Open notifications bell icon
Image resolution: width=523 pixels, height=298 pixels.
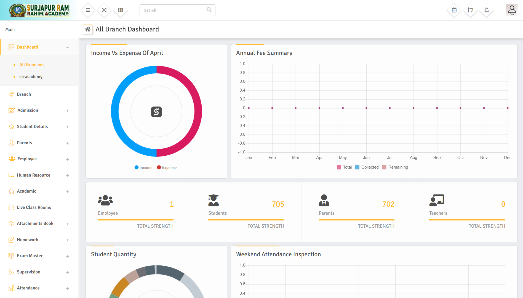click(487, 10)
